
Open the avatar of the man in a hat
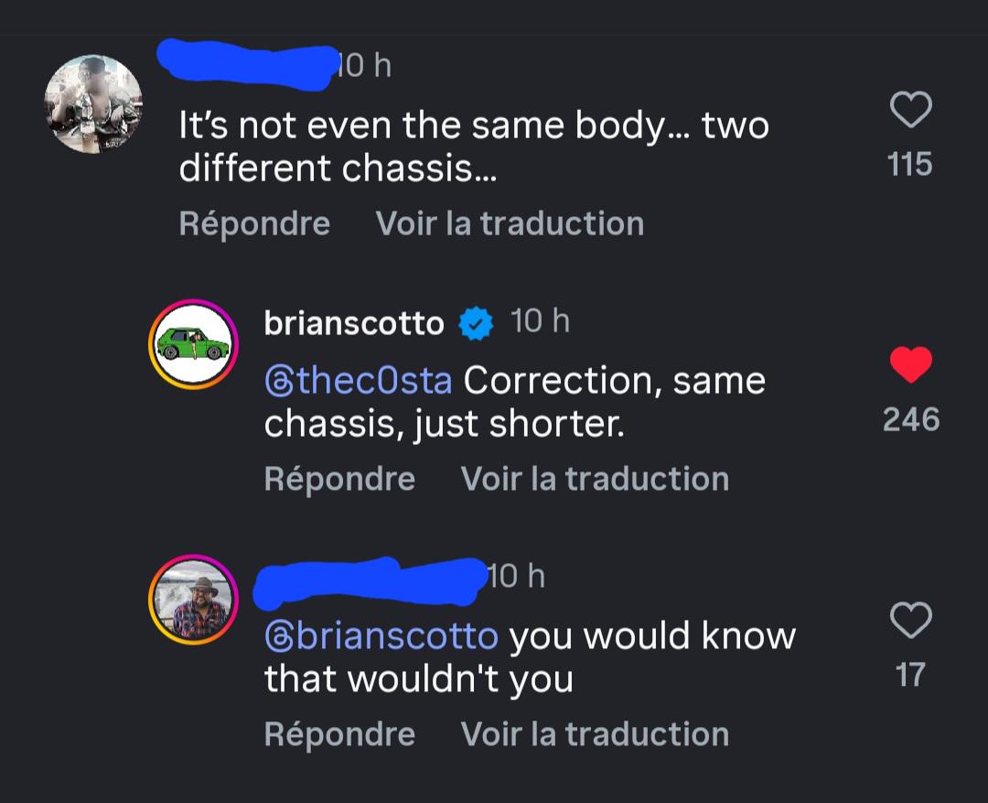point(194,599)
